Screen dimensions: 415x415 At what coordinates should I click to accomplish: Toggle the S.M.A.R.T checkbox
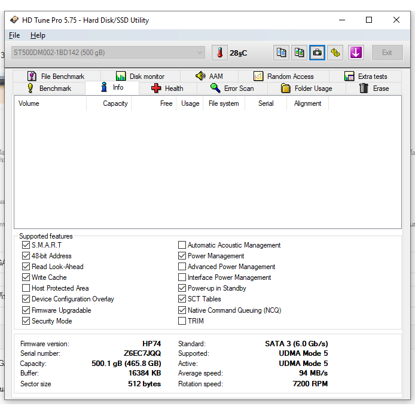[x=26, y=245]
